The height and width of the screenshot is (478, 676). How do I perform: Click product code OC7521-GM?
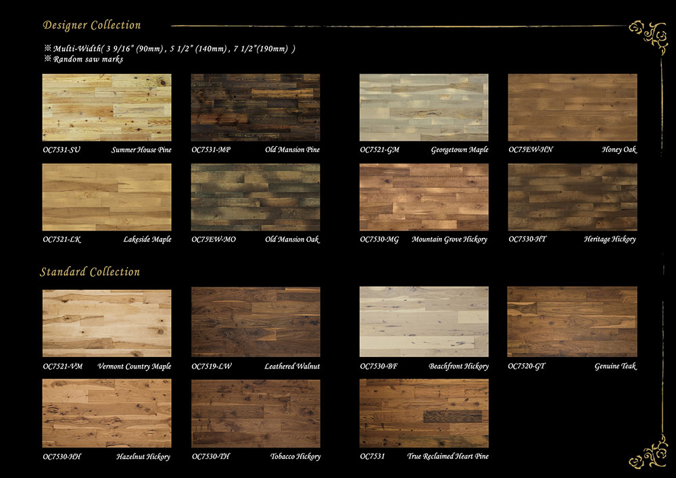coord(379,150)
